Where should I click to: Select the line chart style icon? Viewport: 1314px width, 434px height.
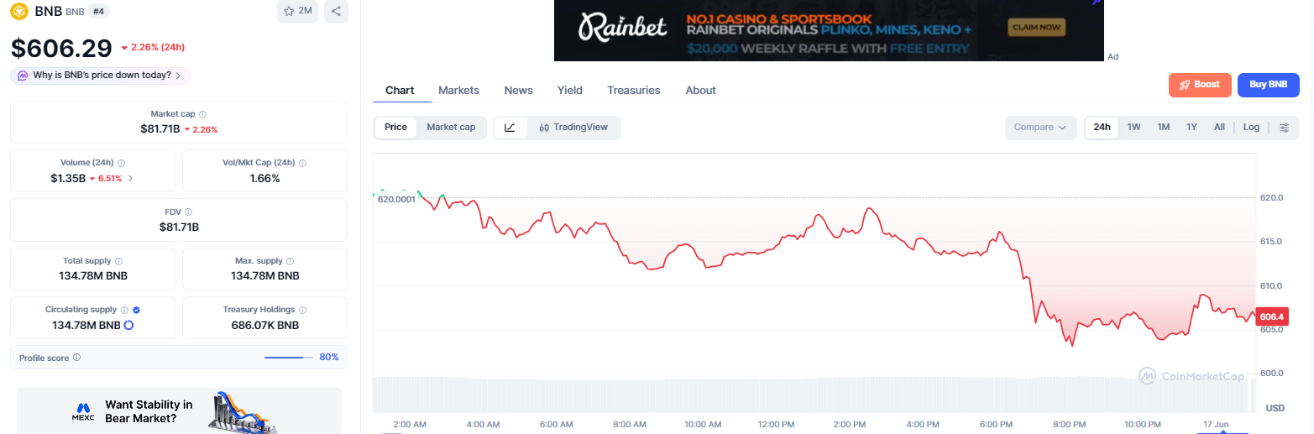coord(510,128)
